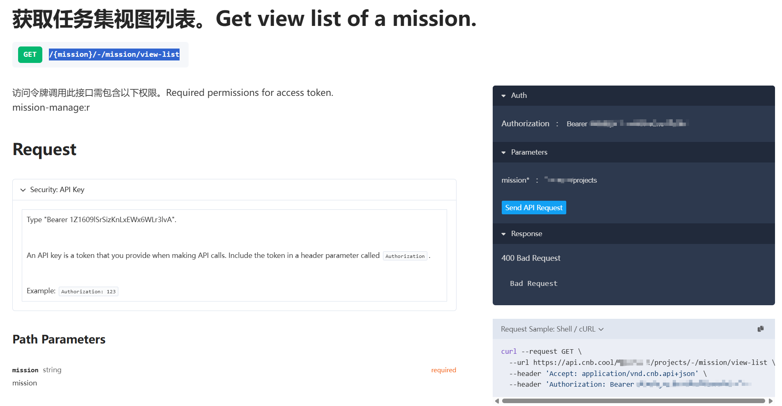
Task: Click the green GET method badge
Action: tap(30, 54)
